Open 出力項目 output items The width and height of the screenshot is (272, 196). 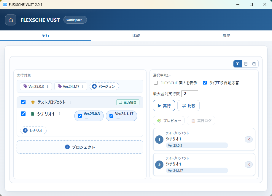coord(128,102)
